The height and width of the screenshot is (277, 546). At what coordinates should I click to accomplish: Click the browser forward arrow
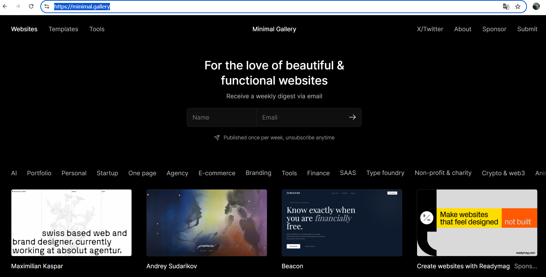point(18,6)
